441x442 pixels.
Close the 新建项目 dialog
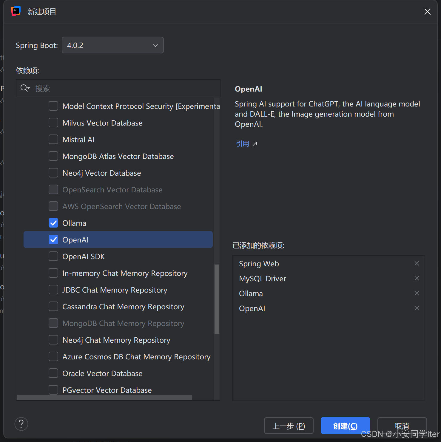428,12
